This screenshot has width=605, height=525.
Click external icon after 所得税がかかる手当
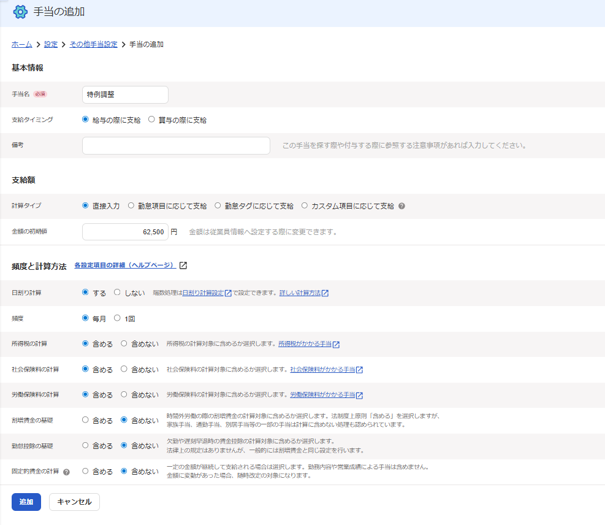click(x=336, y=344)
